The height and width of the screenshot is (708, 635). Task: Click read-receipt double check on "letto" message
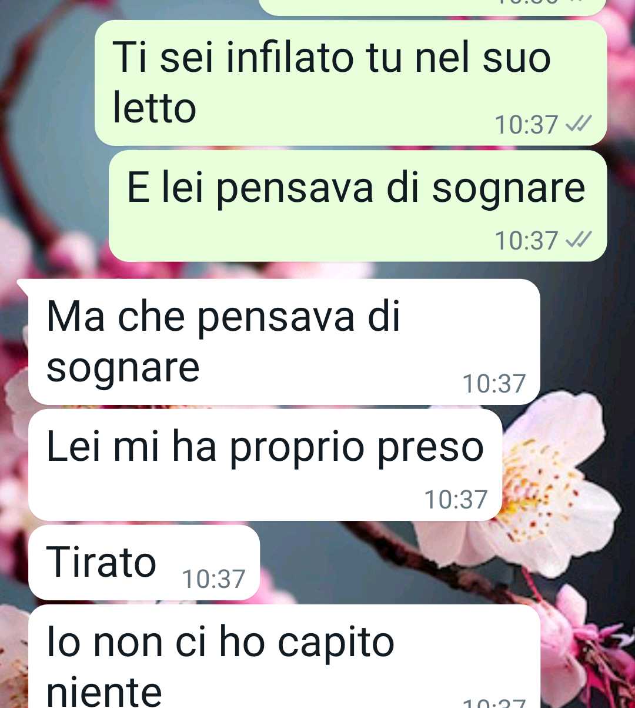577,125
